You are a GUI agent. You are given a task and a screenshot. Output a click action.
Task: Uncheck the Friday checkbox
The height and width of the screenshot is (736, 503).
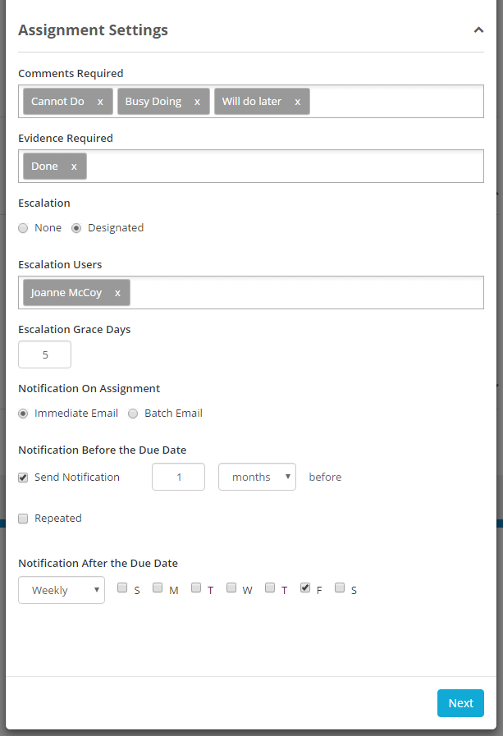305,587
